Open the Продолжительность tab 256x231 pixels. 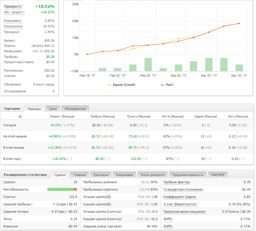[x=188, y=175]
